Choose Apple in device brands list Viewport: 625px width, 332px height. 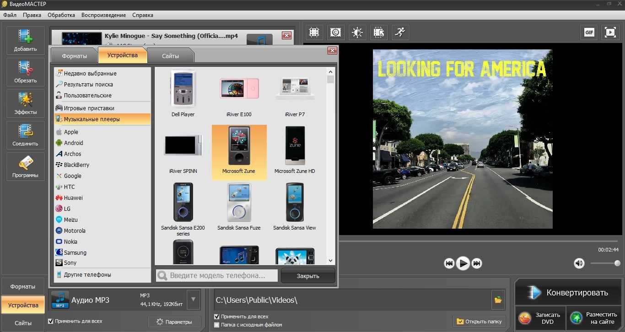(102, 132)
